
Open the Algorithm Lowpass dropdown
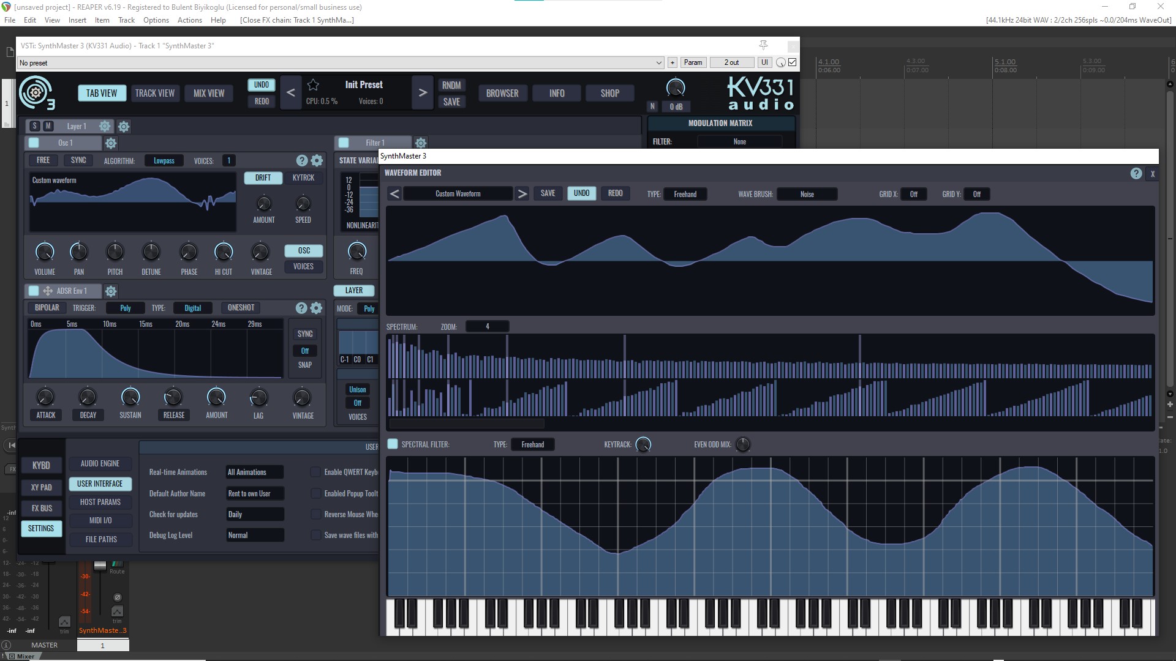pyautogui.click(x=164, y=161)
